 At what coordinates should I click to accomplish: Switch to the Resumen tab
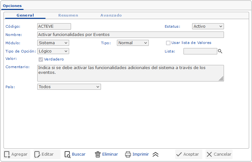[68, 15]
